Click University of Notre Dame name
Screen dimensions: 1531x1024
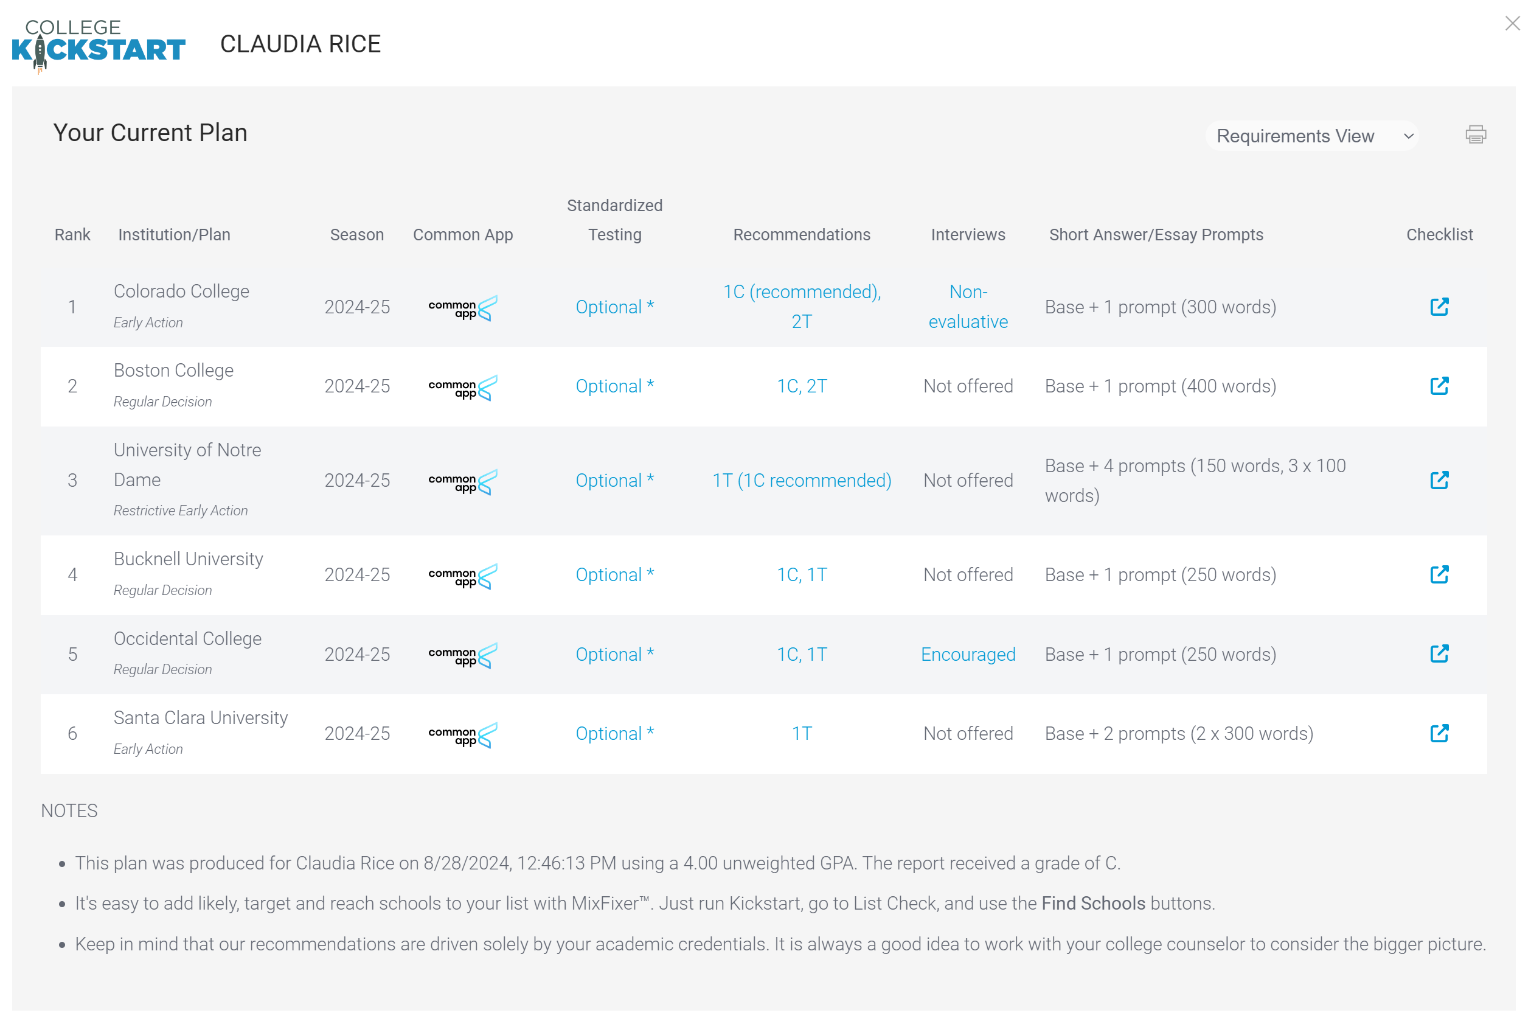coord(187,464)
